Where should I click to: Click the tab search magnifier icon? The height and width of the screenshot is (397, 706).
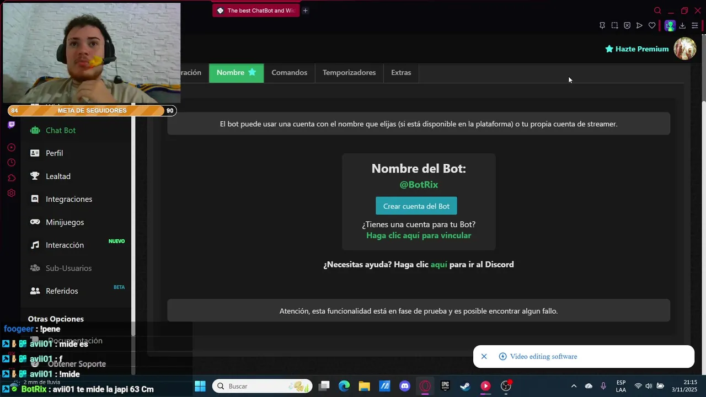tap(657, 10)
